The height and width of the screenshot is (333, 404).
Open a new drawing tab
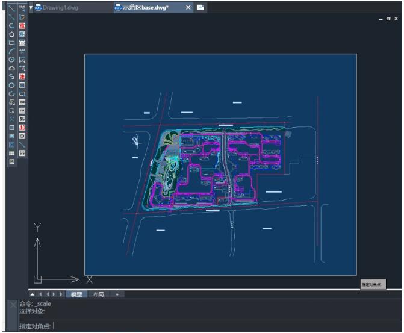click(x=200, y=8)
